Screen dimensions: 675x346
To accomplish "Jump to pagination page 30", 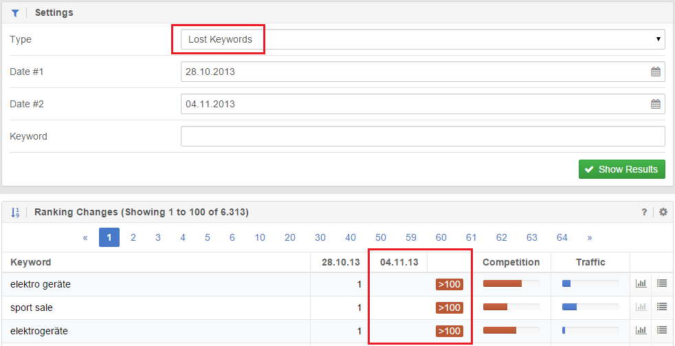I will point(320,237).
